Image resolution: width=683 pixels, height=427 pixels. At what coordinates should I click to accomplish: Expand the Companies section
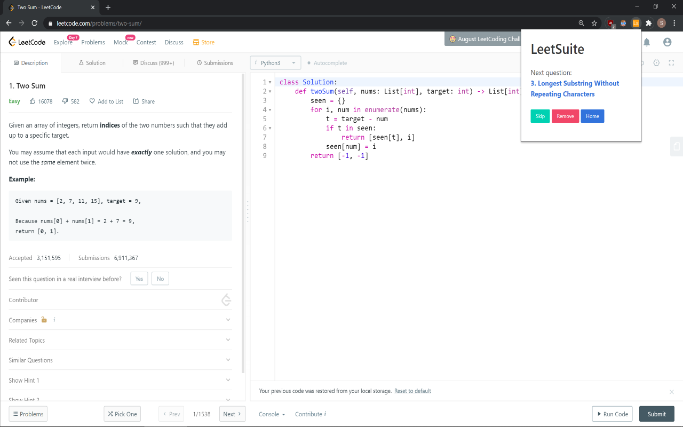(120, 320)
